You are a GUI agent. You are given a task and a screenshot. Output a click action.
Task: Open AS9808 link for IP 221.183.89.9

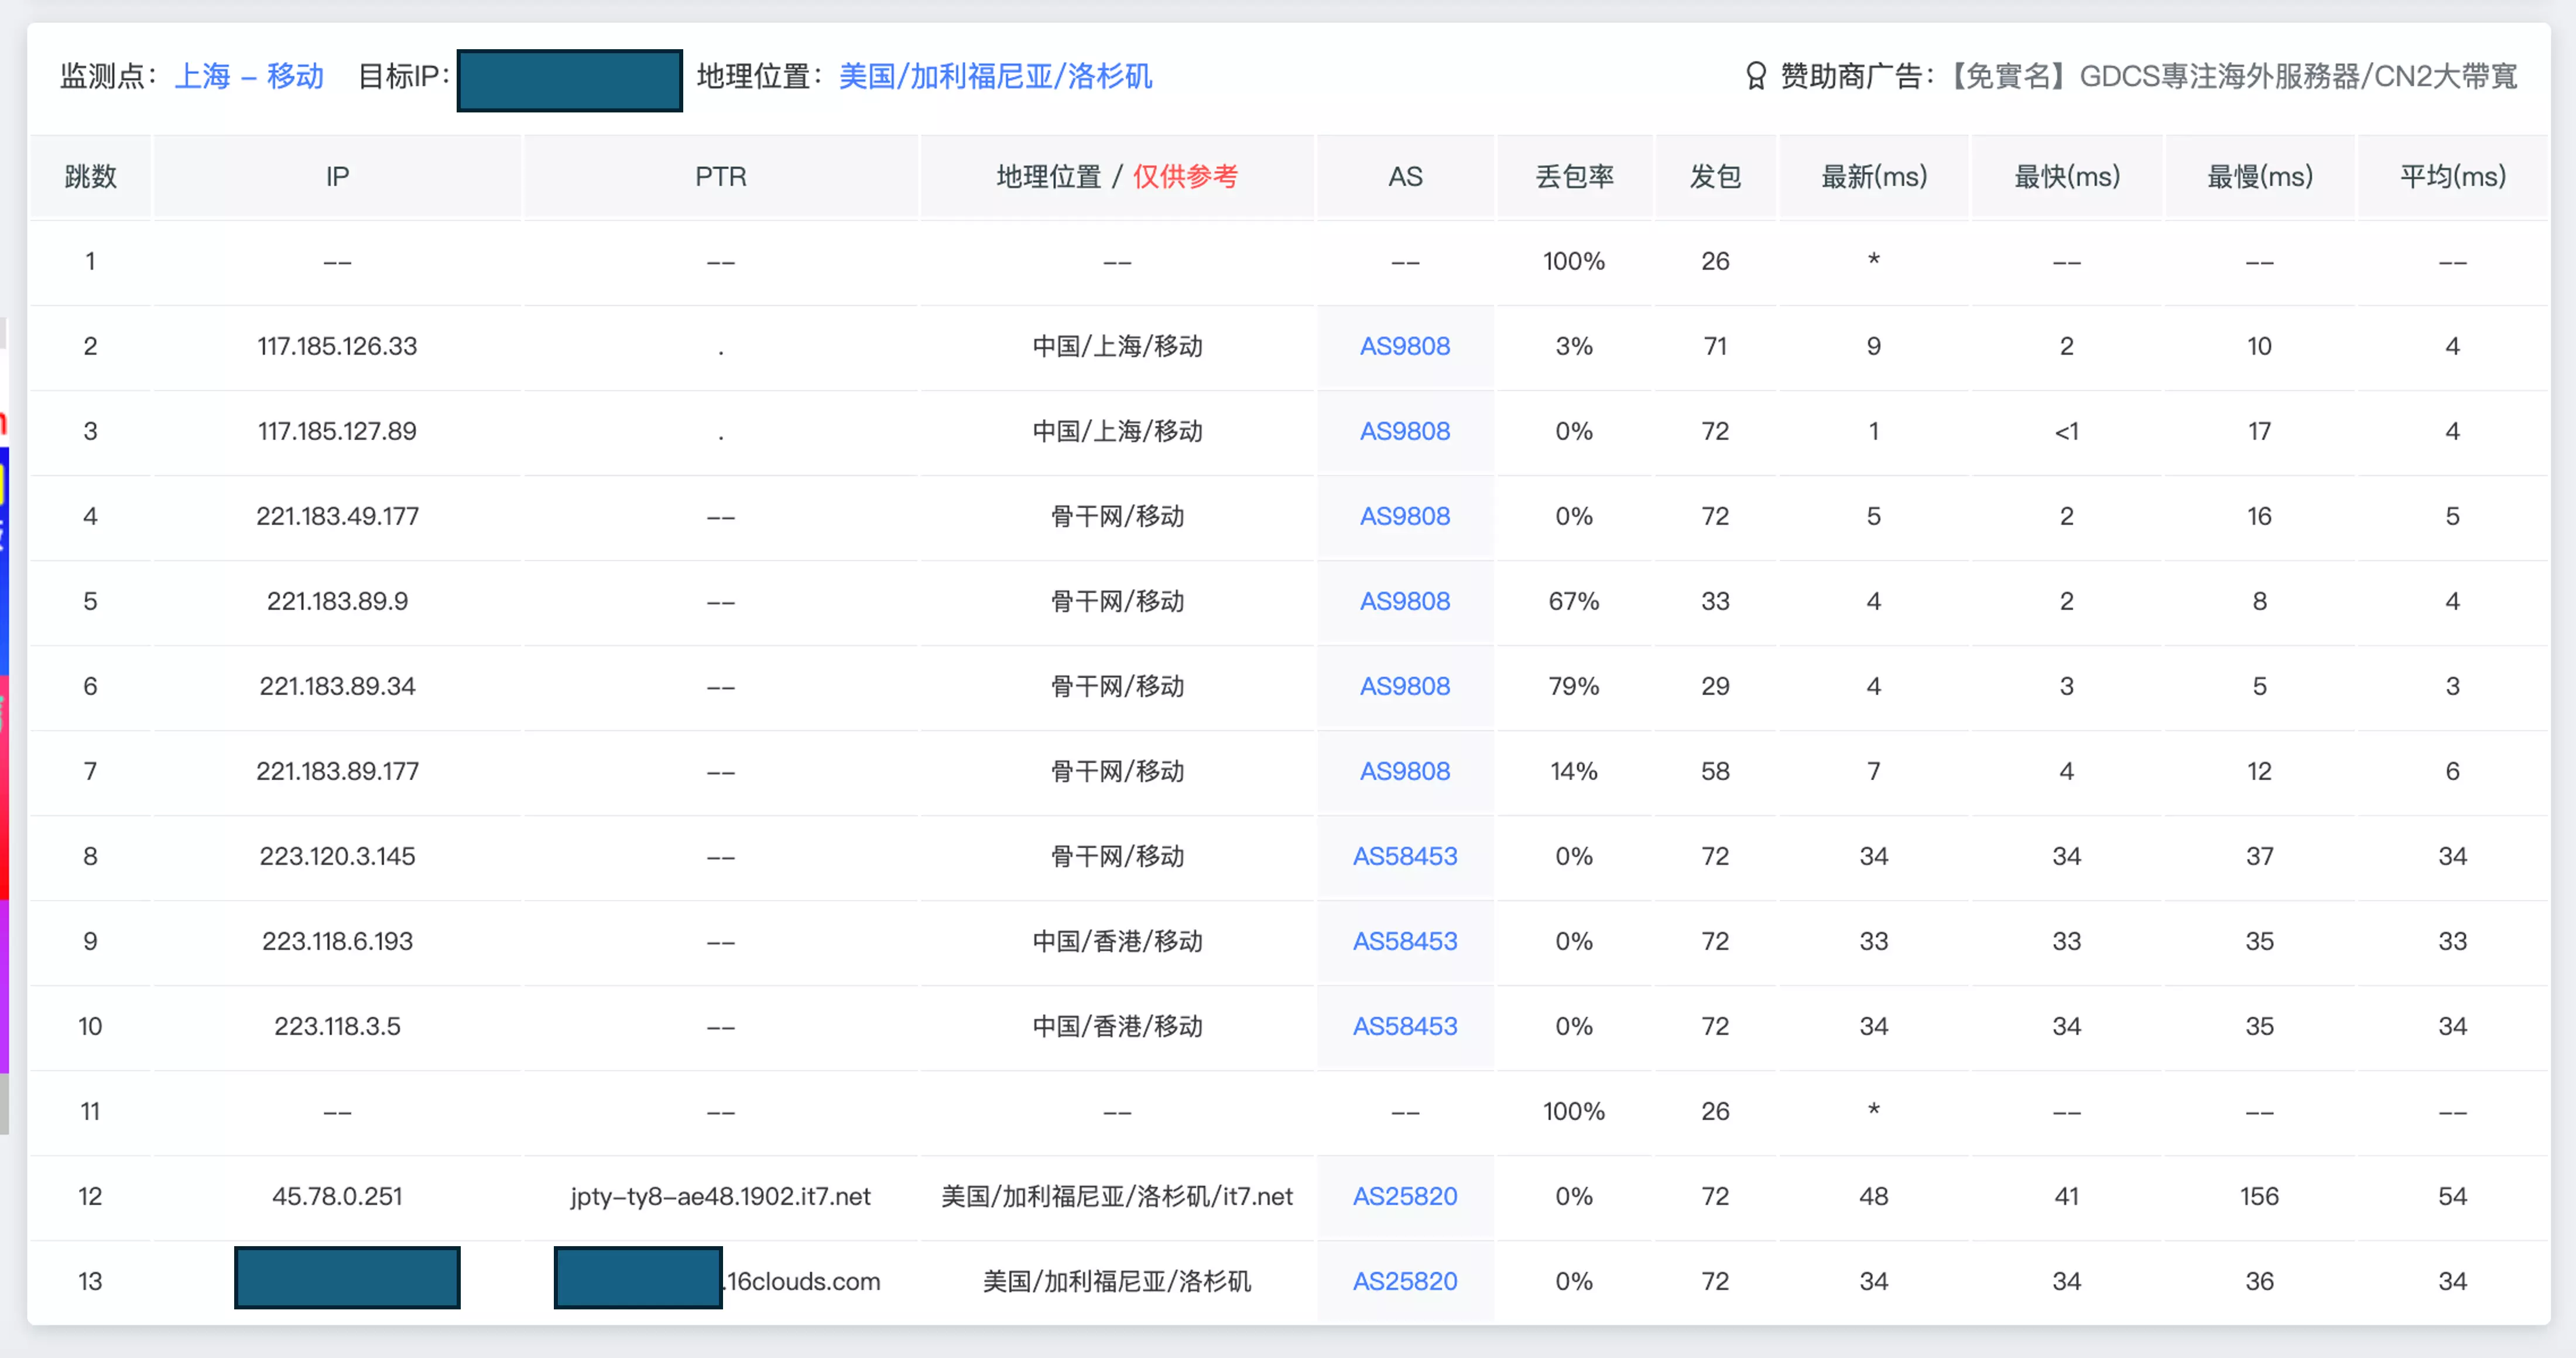1404,601
